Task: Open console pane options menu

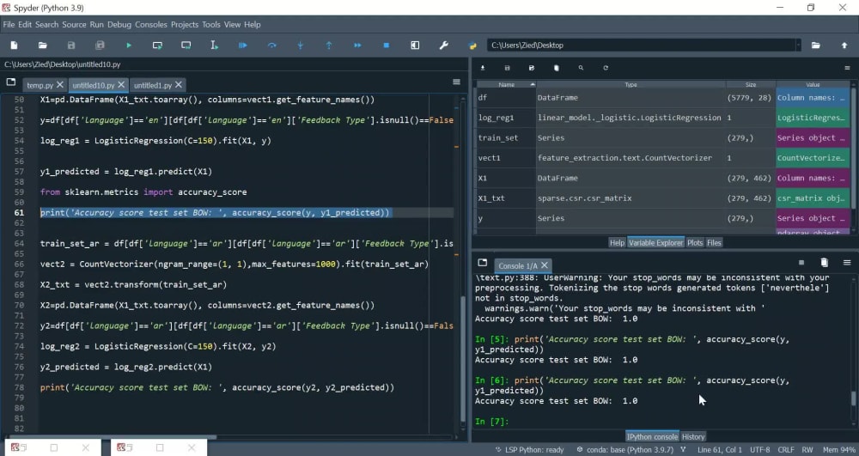Action: tap(847, 263)
